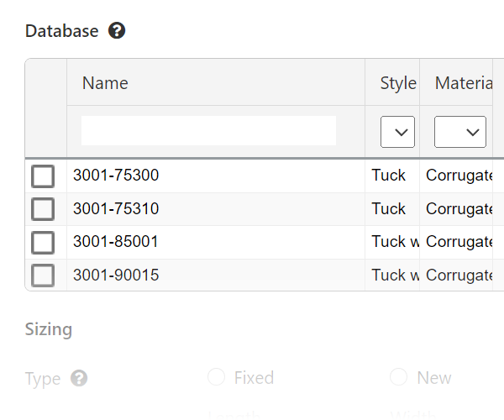Expand the Style column filter dropdown
The image size is (504, 420).
tap(398, 132)
